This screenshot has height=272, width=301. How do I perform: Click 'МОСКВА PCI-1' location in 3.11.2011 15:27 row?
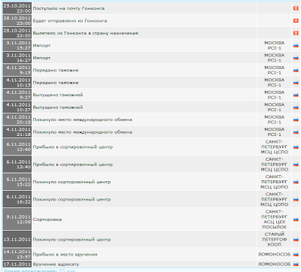point(274,46)
